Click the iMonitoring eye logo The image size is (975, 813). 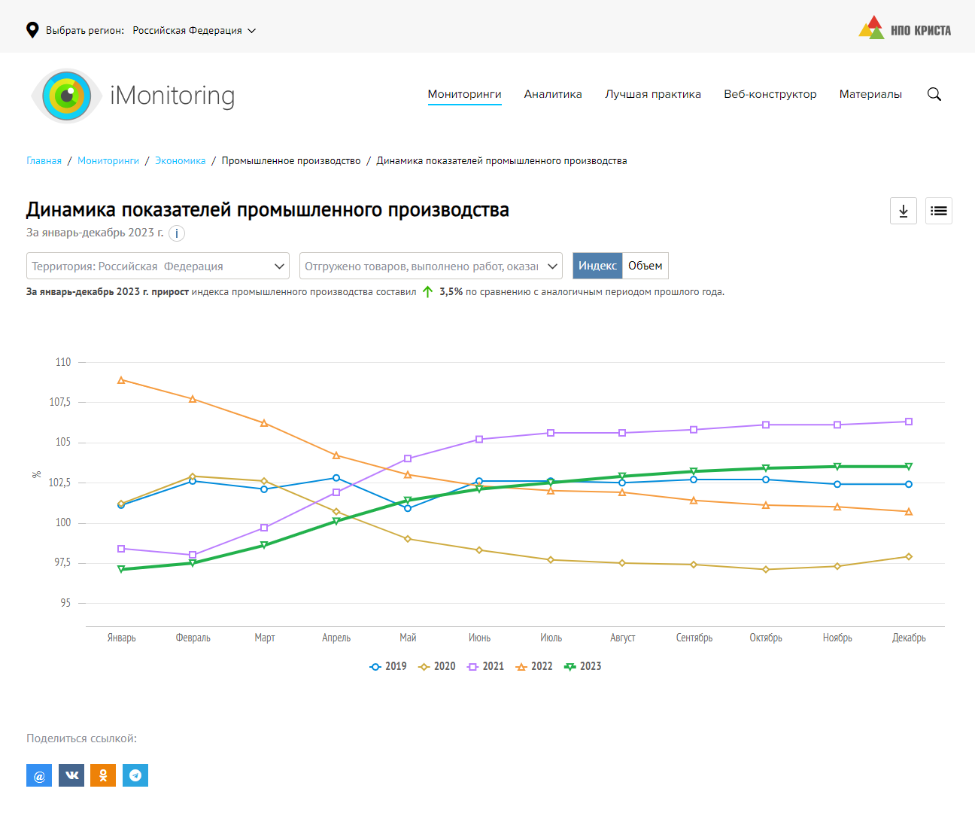pos(67,96)
